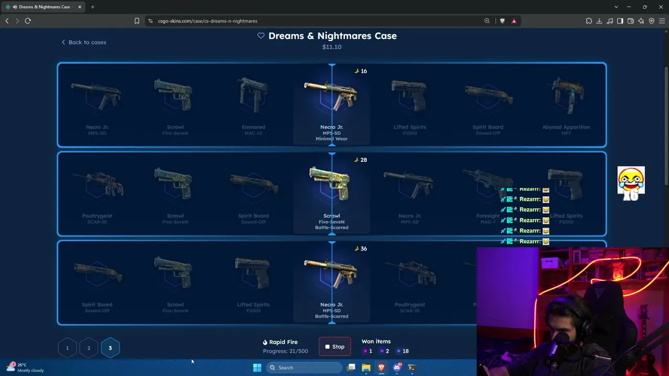The image size is (669, 376).
Task: Open the browser hamburger menu
Action: 662,21
